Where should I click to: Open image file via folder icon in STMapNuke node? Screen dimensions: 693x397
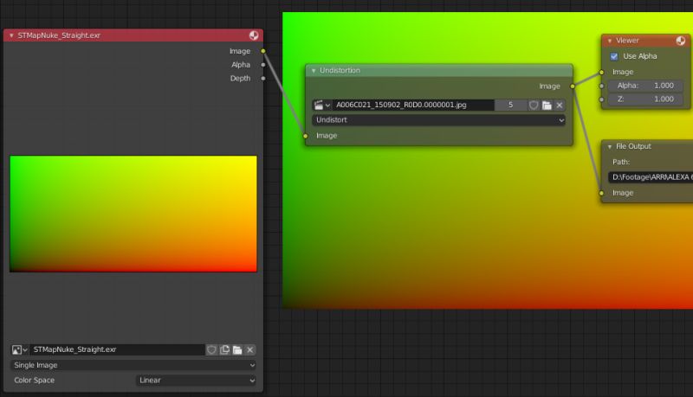237,349
